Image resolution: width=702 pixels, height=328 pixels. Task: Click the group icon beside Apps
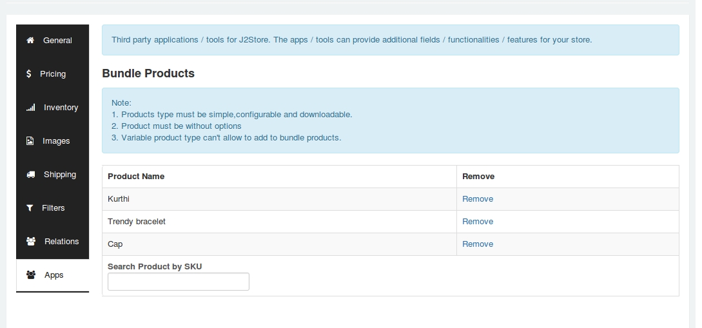pyautogui.click(x=31, y=275)
